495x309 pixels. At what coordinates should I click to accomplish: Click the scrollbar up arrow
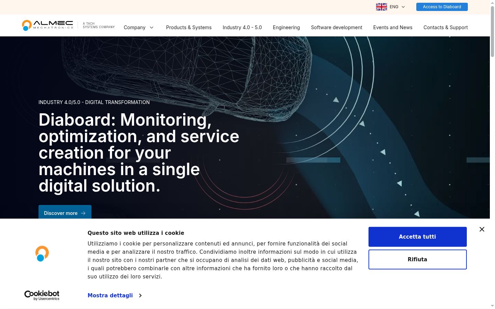coord(492,2)
